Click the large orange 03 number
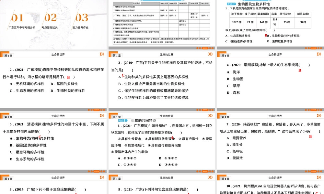The width and height of the screenshot is (324, 194). (x=82, y=17)
